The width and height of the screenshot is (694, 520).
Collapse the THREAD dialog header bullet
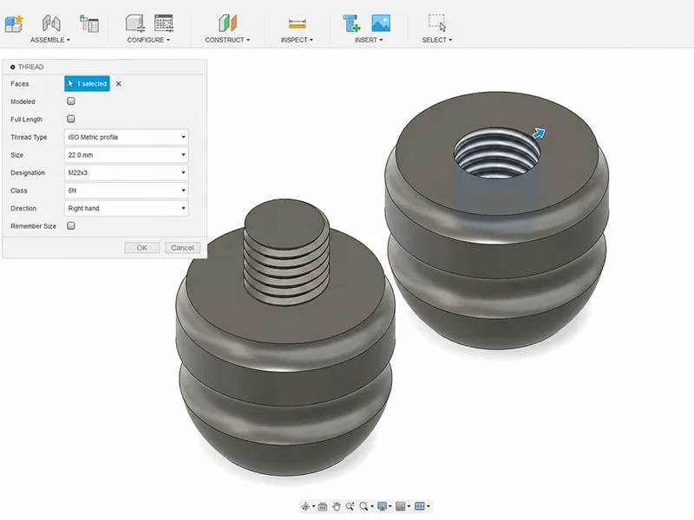13,68
